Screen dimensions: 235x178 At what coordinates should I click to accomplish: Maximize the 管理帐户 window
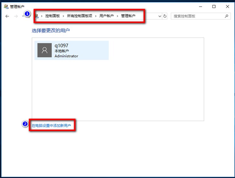[x=214, y=6]
